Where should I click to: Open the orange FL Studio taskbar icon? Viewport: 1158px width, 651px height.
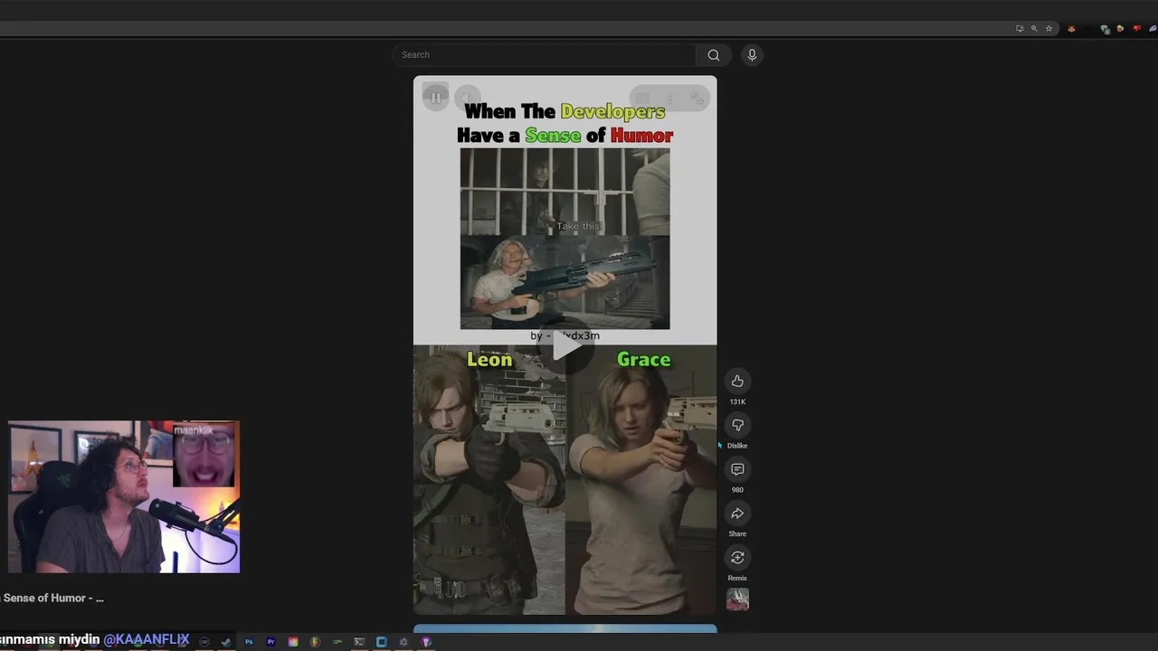pyautogui.click(x=315, y=642)
